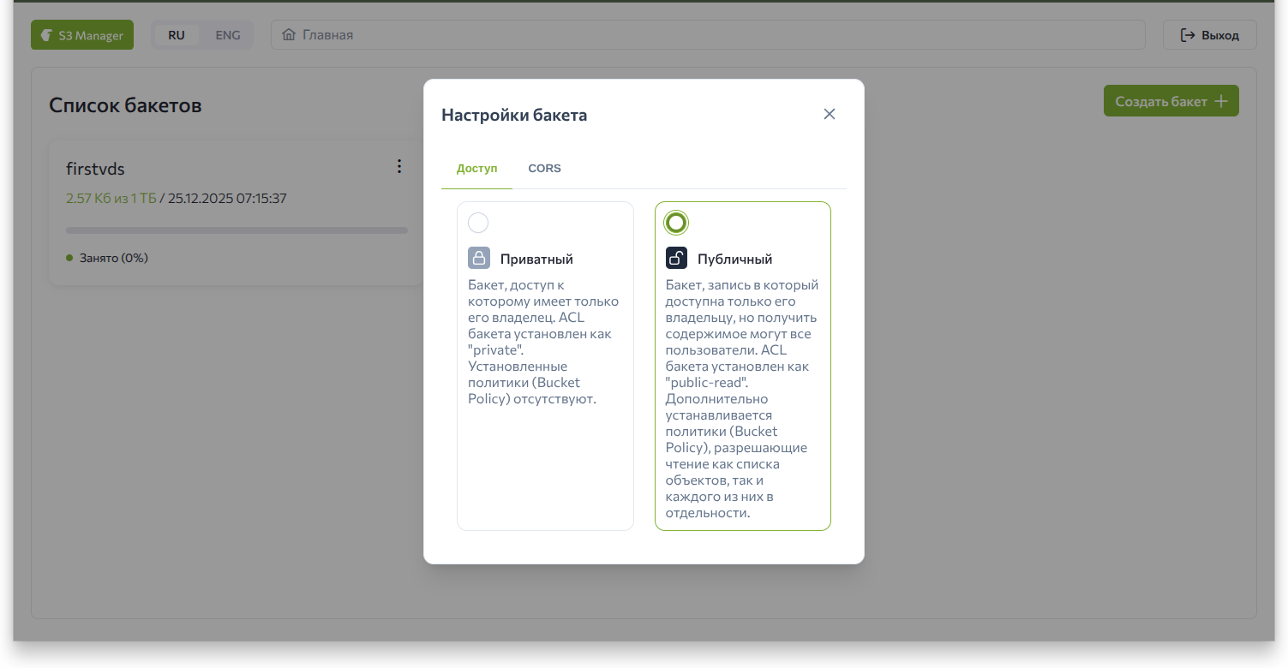Click the unlocked padlock icon for Публичный
Viewport: 1288px width, 668px height.
pos(676,258)
